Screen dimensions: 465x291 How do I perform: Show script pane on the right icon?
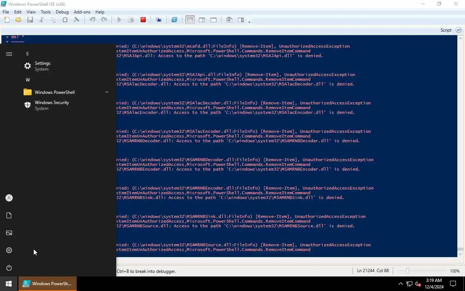[x=202, y=20]
